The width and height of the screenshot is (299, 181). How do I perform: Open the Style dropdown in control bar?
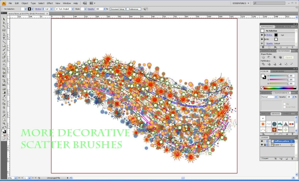pos(85,9)
